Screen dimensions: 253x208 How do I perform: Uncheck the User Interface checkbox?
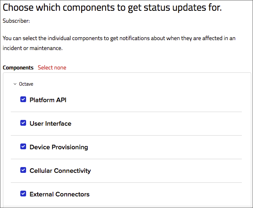(x=23, y=123)
